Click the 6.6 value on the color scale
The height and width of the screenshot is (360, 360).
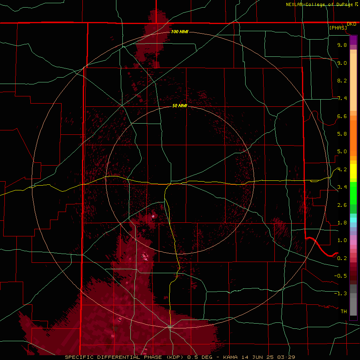[x=342, y=116]
